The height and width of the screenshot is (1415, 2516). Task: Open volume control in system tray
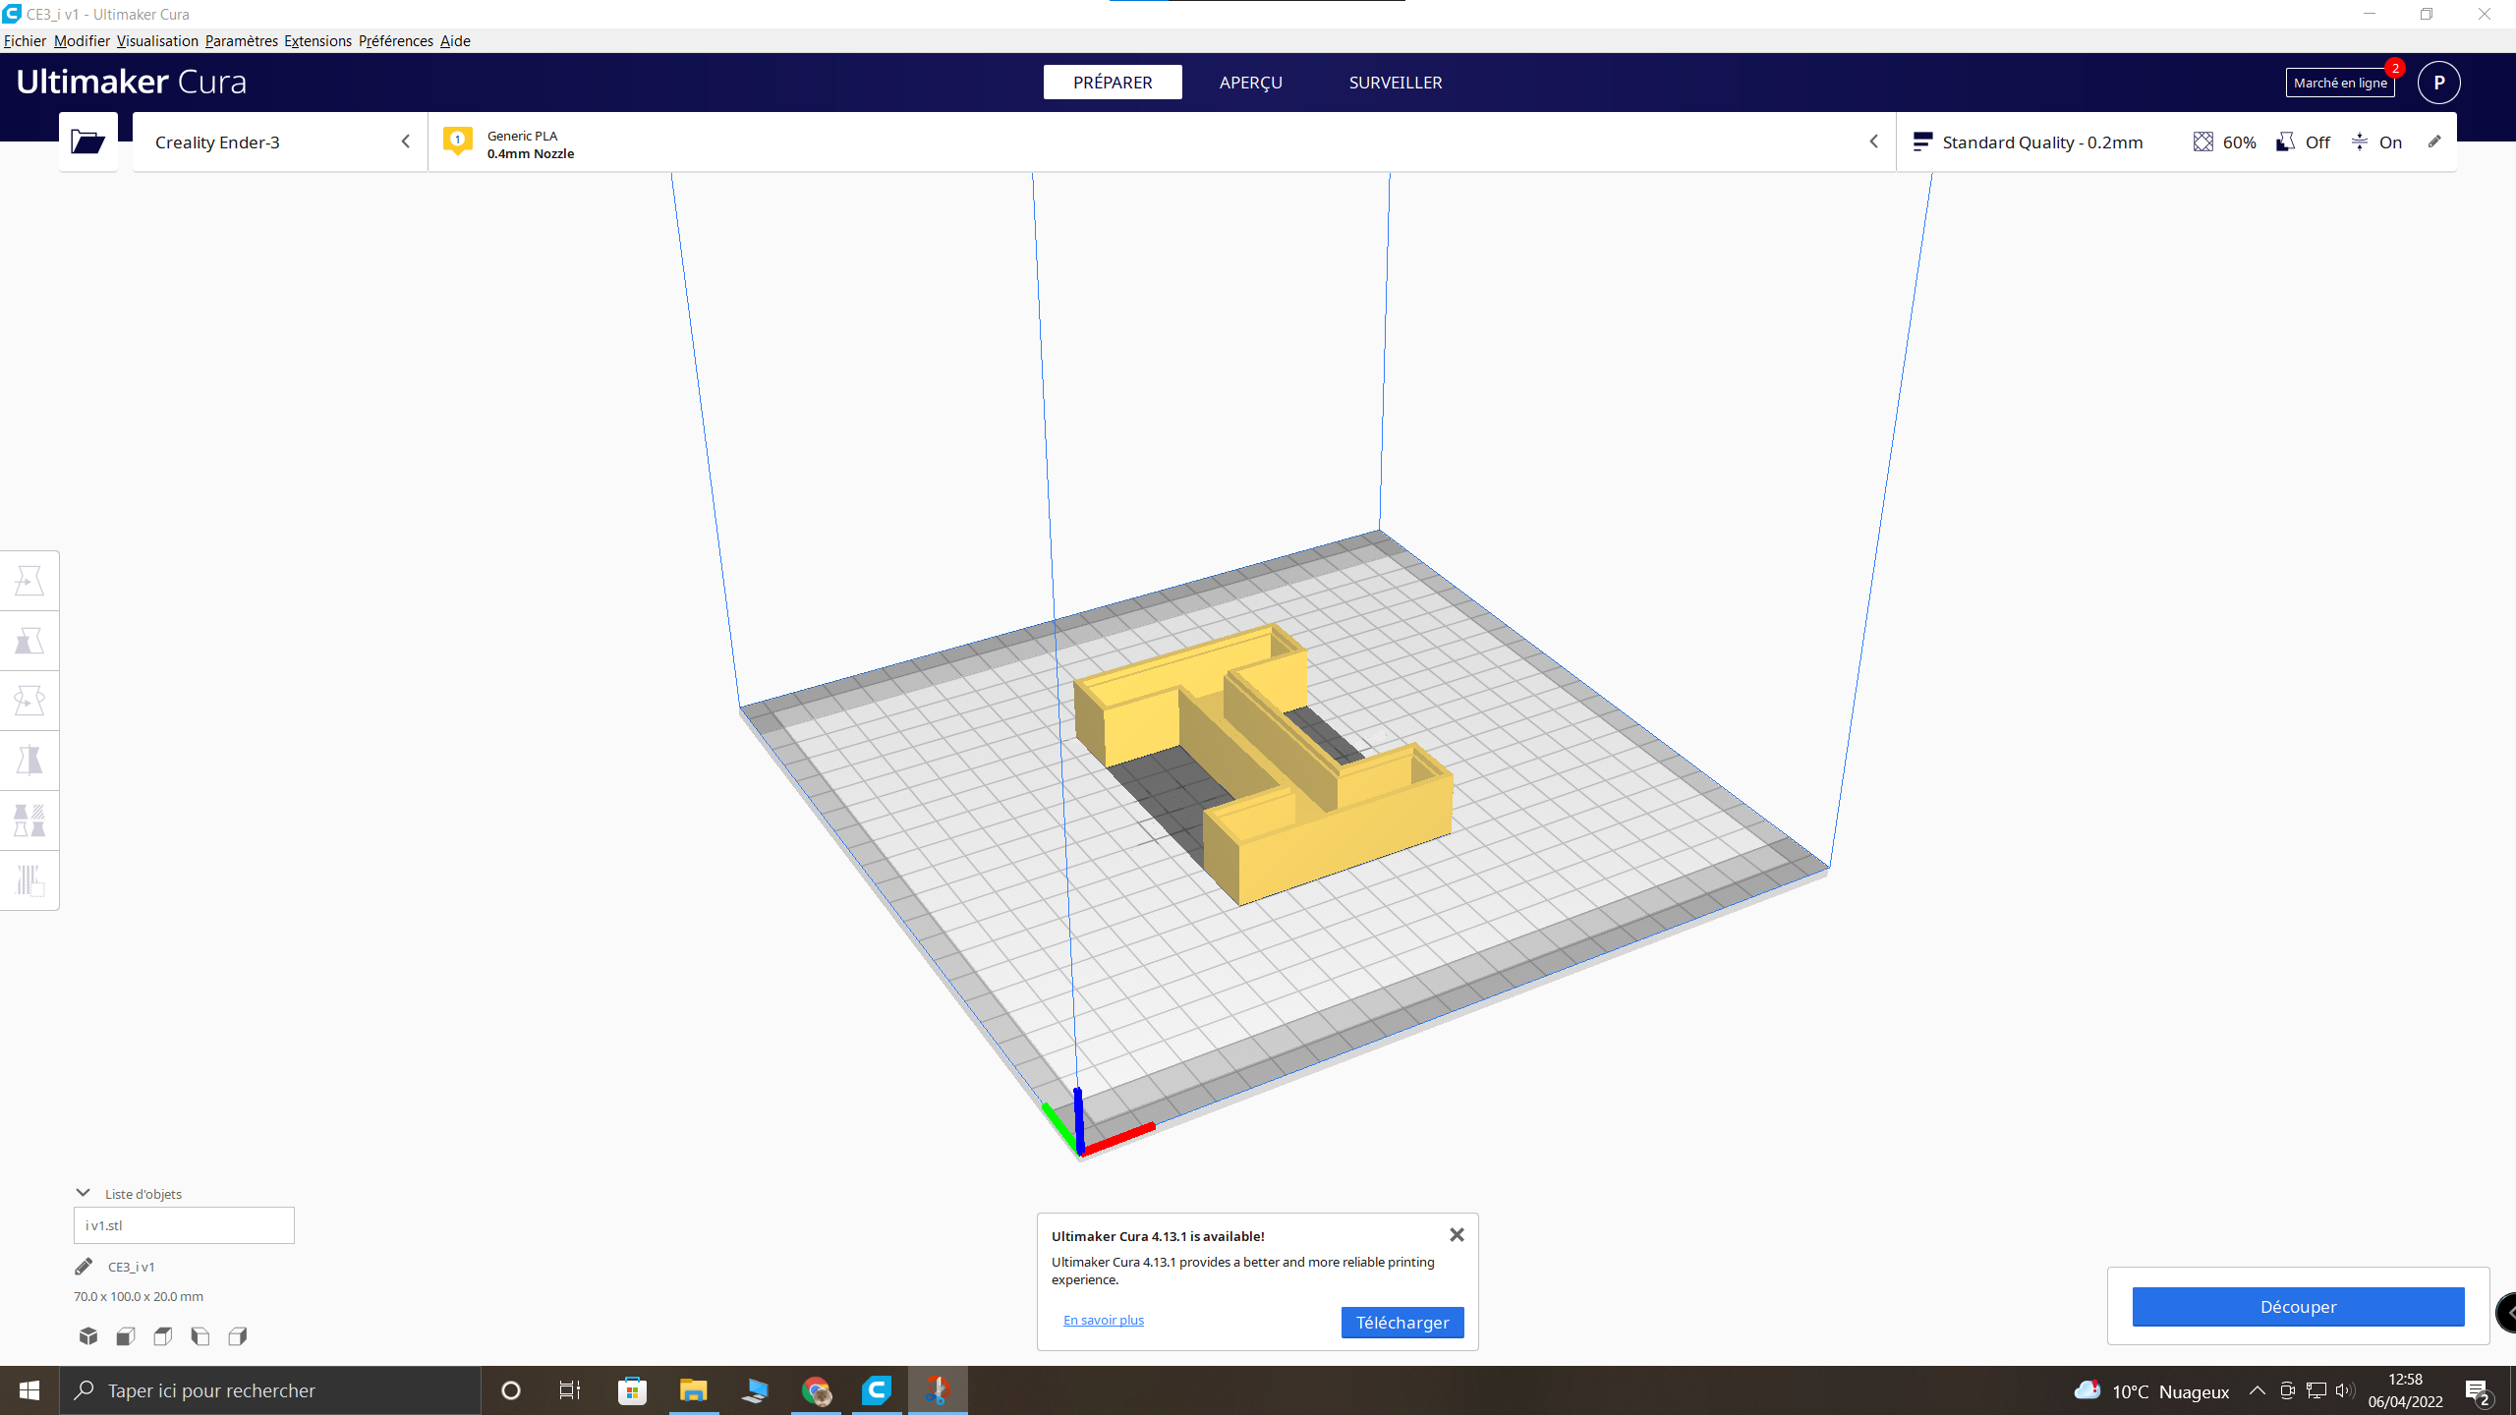2345,1390
